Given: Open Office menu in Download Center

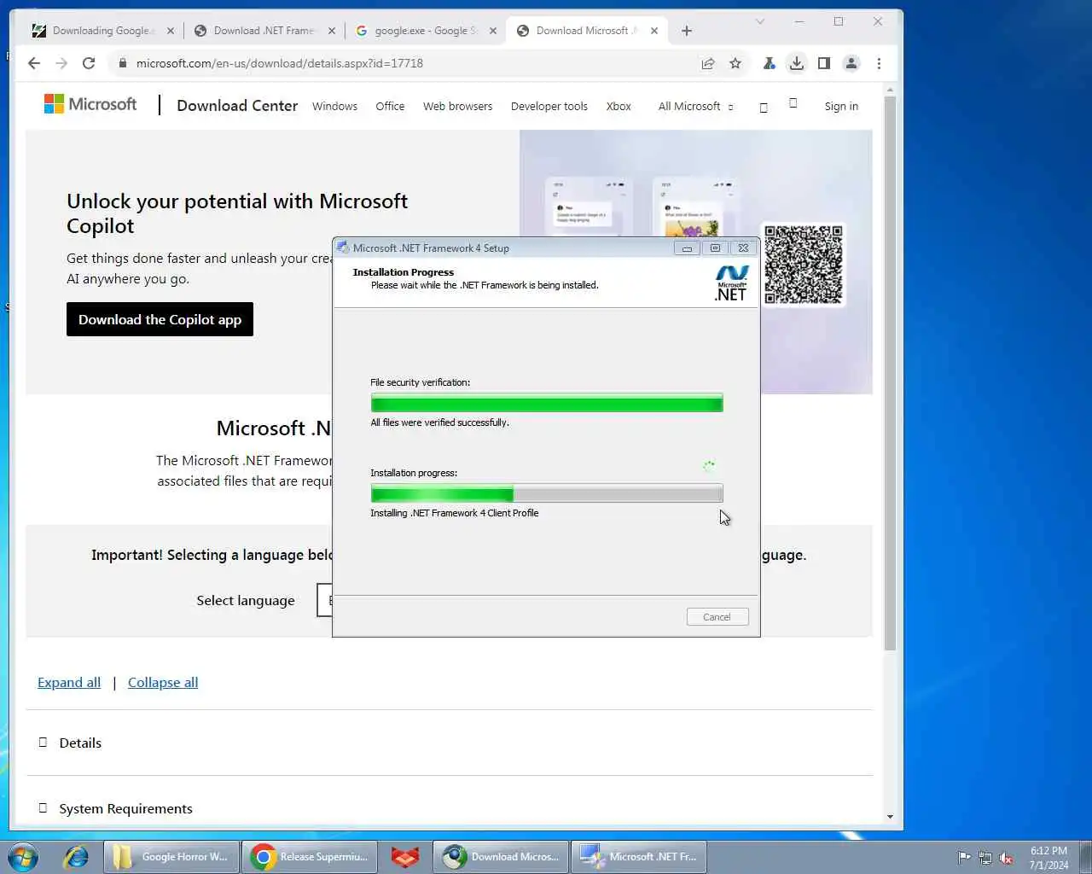Looking at the screenshot, I should point(390,107).
